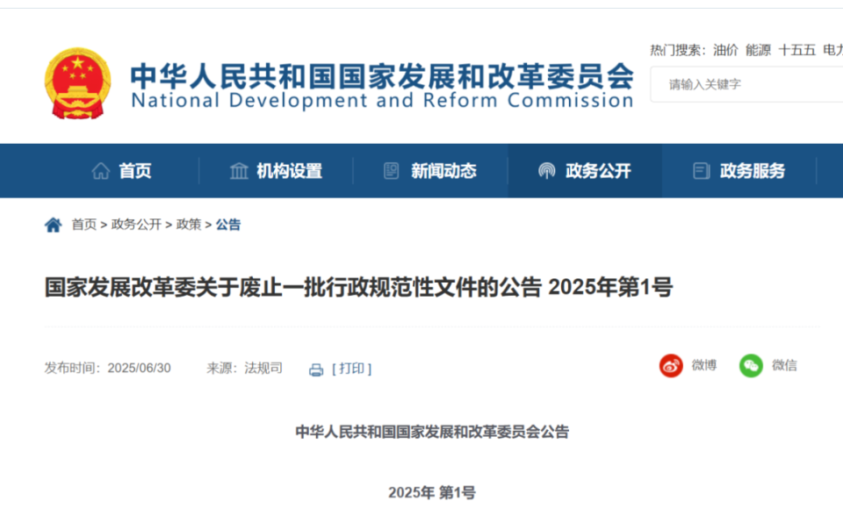The width and height of the screenshot is (843, 515).
Task: Click the article headline 国家发展改革委关于废止一批行政规范性文件的公告
Action: (292, 287)
